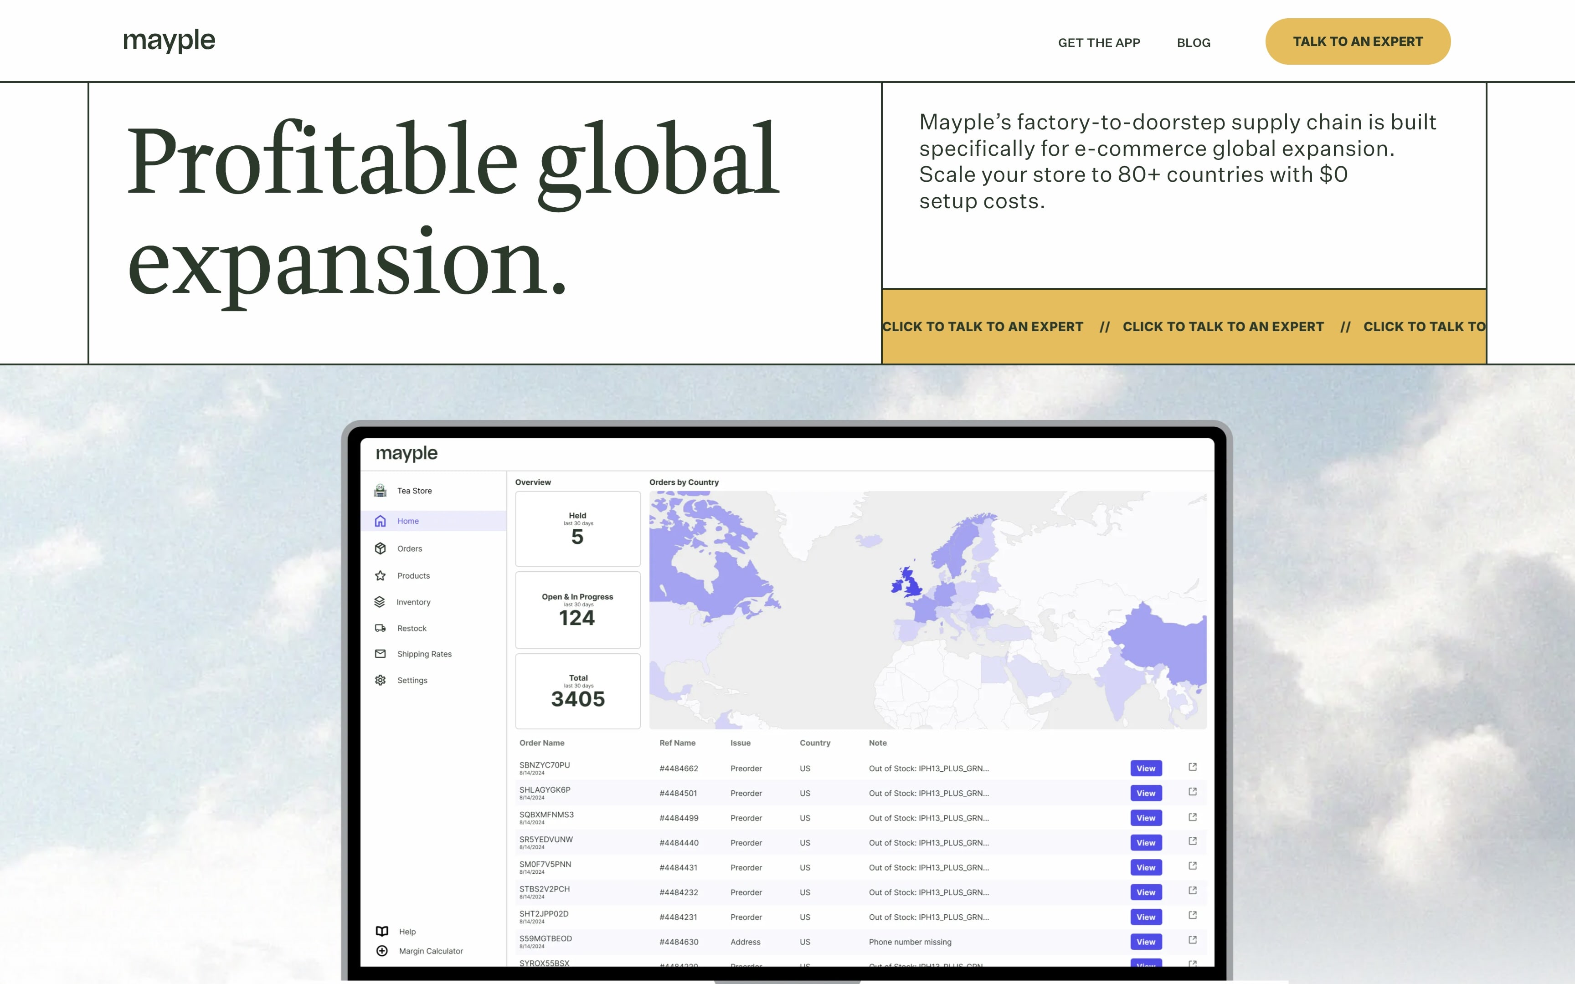Open Shipping Rates label in dashboard sidebar

tap(424, 654)
